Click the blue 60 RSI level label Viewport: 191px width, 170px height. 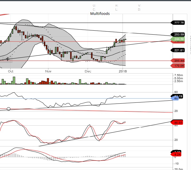pyautogui.click(x=175, y=98)
